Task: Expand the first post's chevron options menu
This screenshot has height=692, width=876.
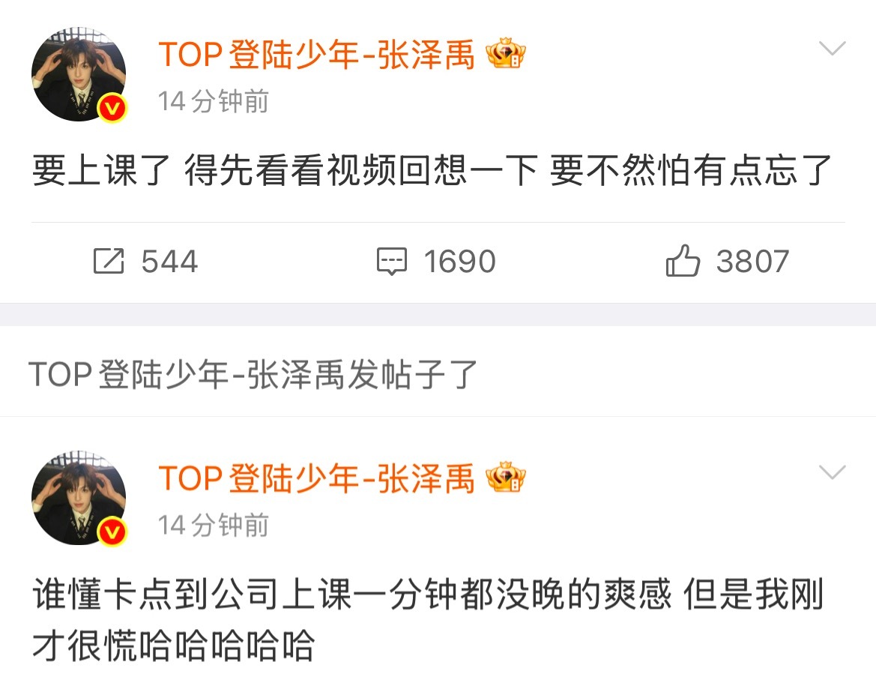Action: [833, 48]
